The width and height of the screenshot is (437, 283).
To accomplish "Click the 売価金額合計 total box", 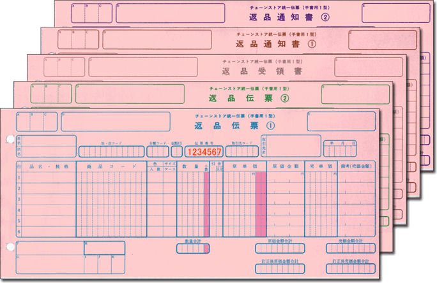I will tap(349, 249).
